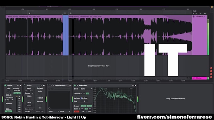Toggle Spectrum Graph Line button
Screen dimensions: 214x120
(83, 106)
